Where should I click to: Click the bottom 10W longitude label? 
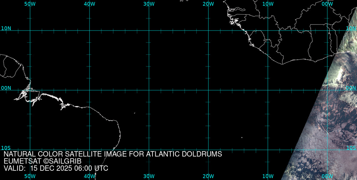pyautogui.click(x=268, y=176)
